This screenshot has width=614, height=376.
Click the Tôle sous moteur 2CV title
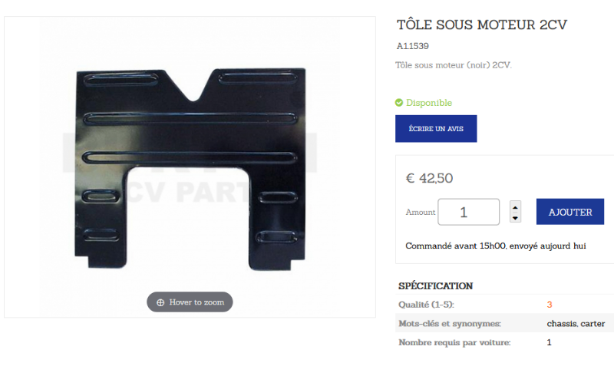[x=482, y=25]
